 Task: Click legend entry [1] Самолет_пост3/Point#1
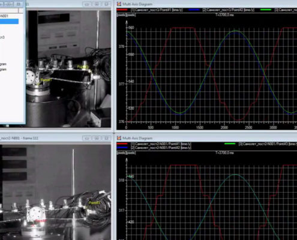coord(157,10)
